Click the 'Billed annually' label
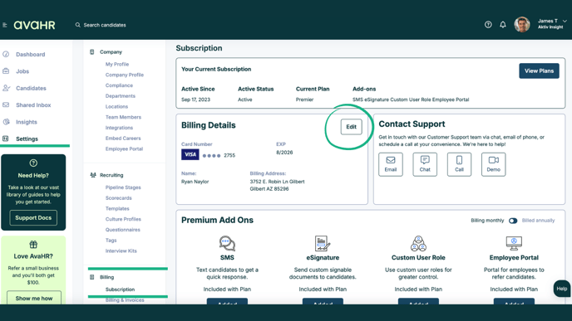 click(538, 221)
